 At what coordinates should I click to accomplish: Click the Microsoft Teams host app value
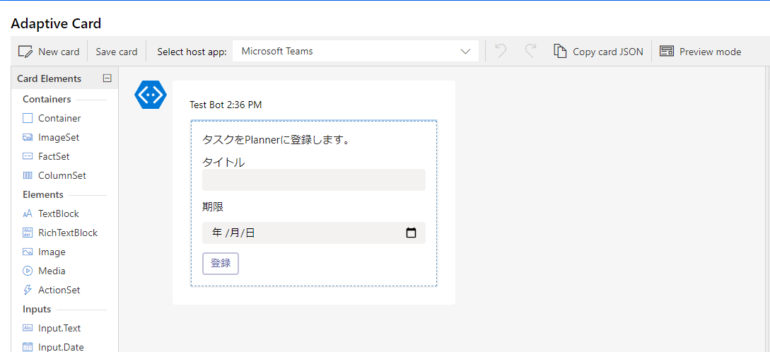point(277,51)
